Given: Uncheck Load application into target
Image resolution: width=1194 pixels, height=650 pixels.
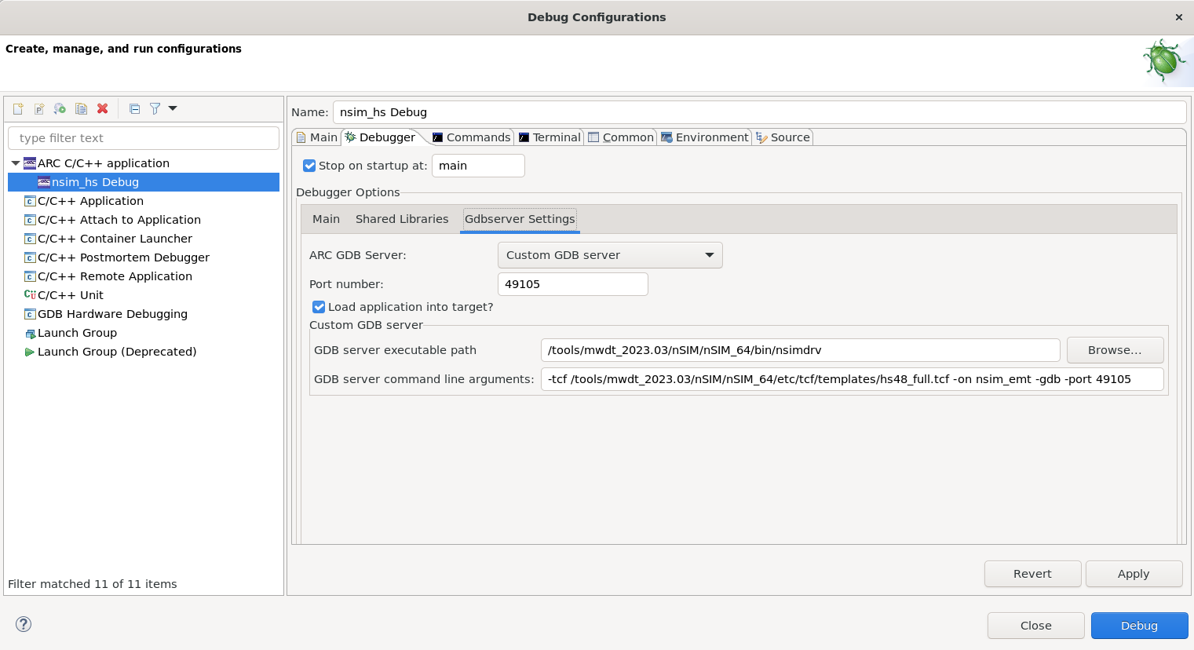Looking at the screenshot, I should (x=319, y=307).
